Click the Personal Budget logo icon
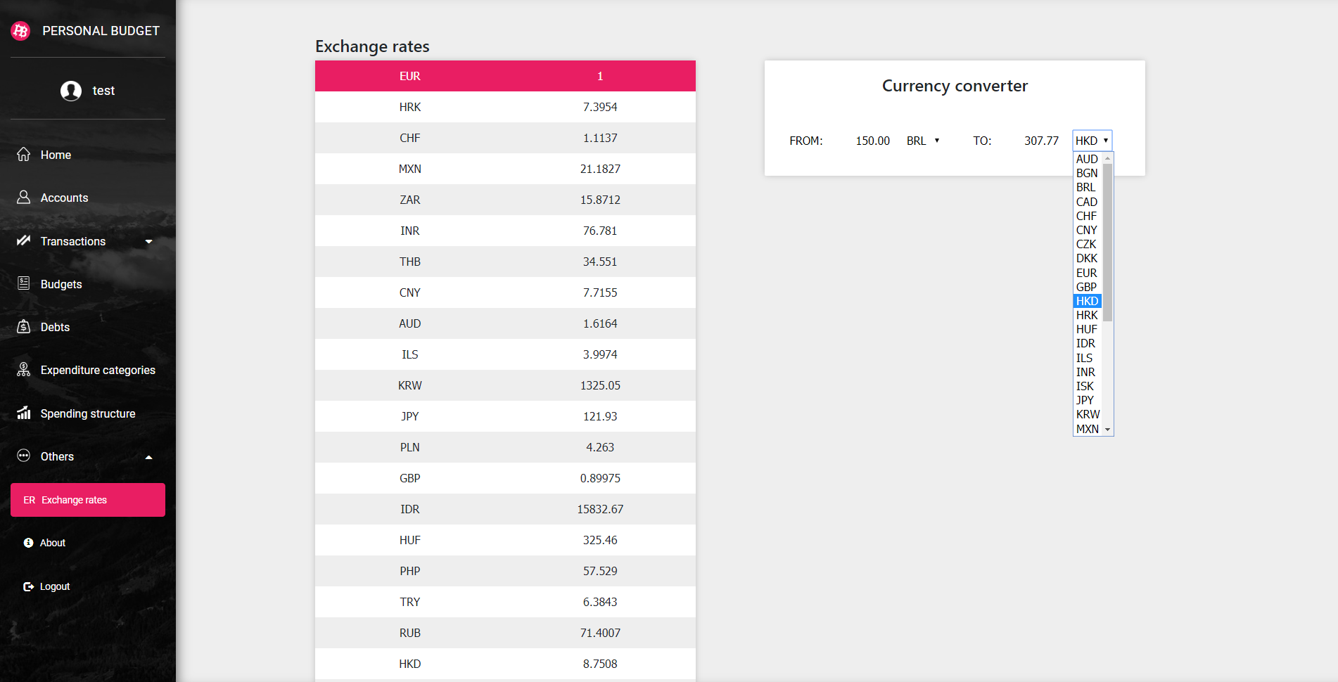 tap(20, 30)
